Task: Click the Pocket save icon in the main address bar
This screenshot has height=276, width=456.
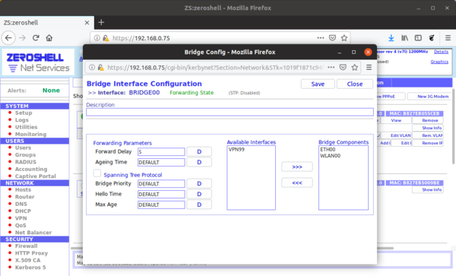Action: coord(332,38)
